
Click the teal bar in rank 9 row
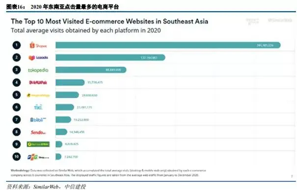(x=59, y=144)
